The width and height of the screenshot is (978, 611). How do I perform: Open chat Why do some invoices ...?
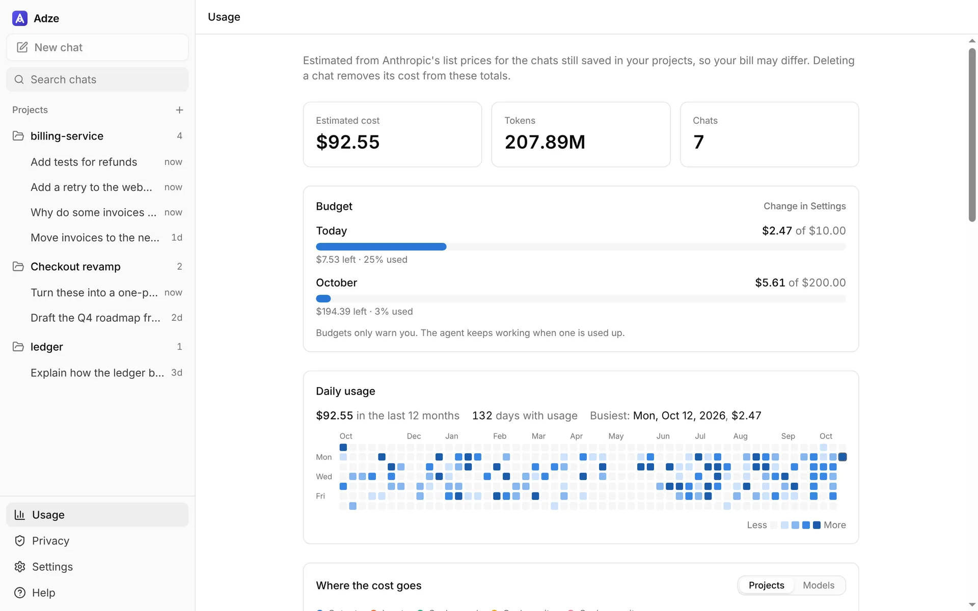97,212
